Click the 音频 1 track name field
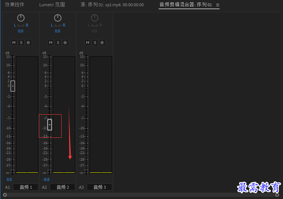The width and height of the screenshot is (283, 199). [x=25, y=187]
